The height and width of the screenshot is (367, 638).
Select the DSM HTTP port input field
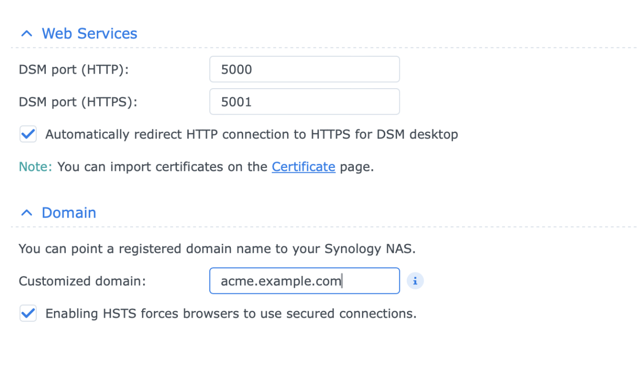305,69
